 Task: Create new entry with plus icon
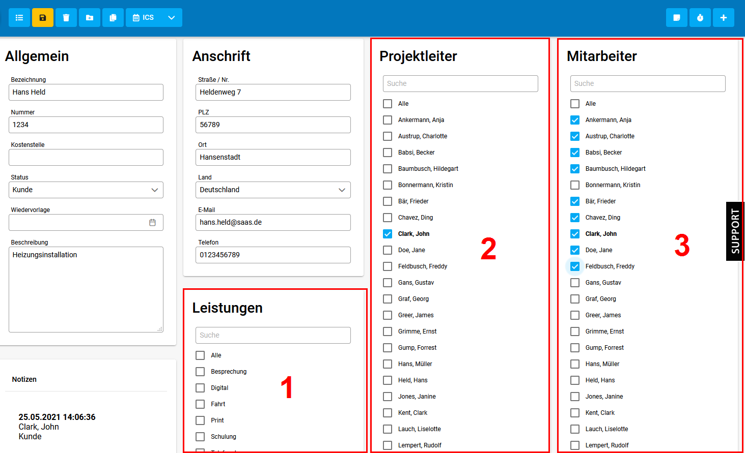pyautogui.click(x=724, y=18)
